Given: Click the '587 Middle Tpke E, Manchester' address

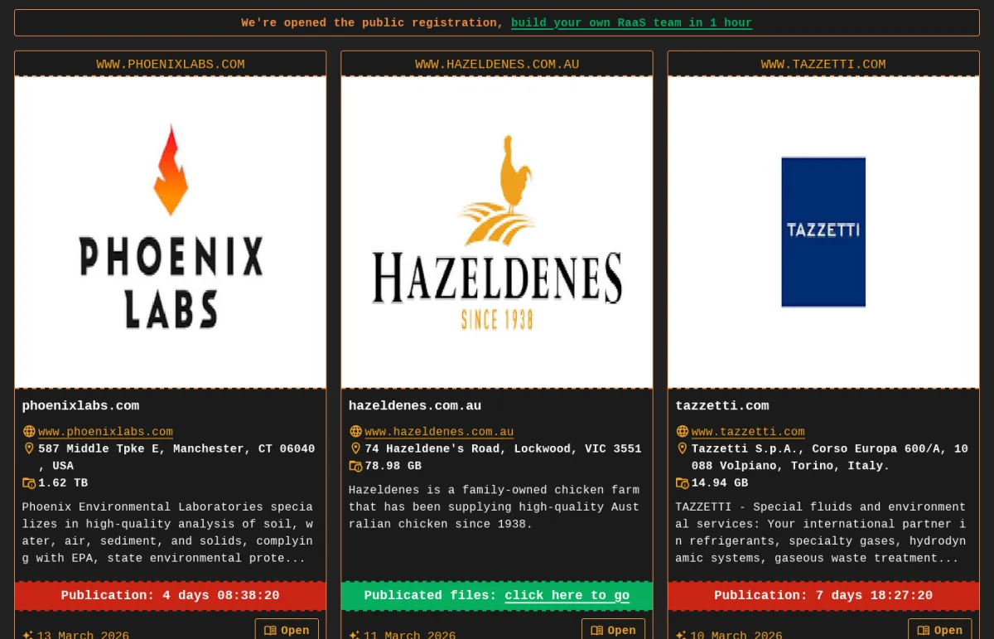Looking at the screenshot, I should click(x=176, y=457).
